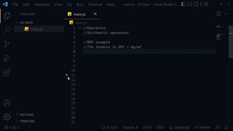Open the Run menu
Viewport: 233px width, 131px height.
pos(80,4)
